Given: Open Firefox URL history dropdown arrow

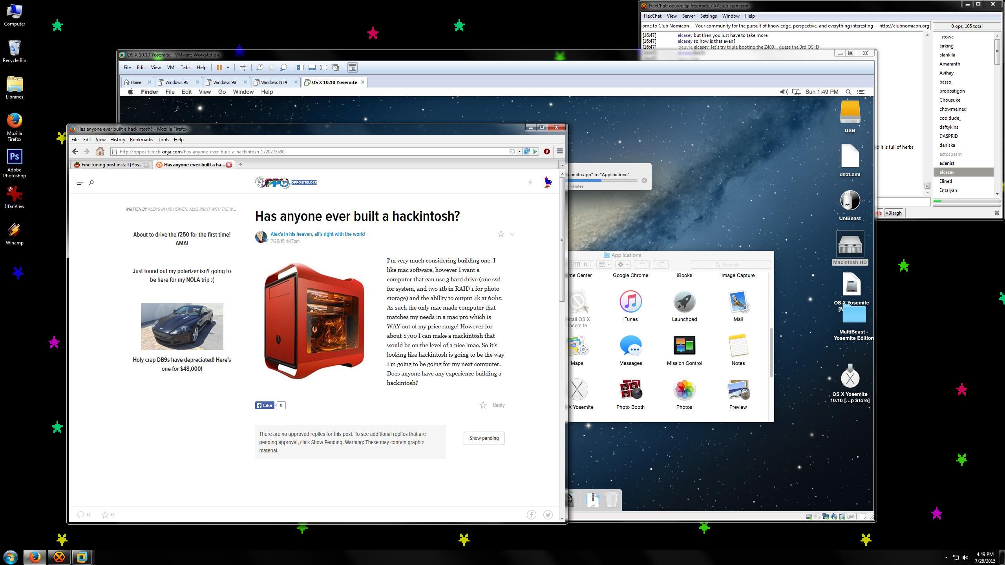Looking at the screenshot, I should point(519,151).
